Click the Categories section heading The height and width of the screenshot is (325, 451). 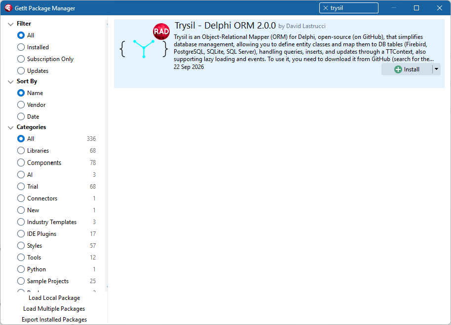pyautogui.click(x=32, y=127)
